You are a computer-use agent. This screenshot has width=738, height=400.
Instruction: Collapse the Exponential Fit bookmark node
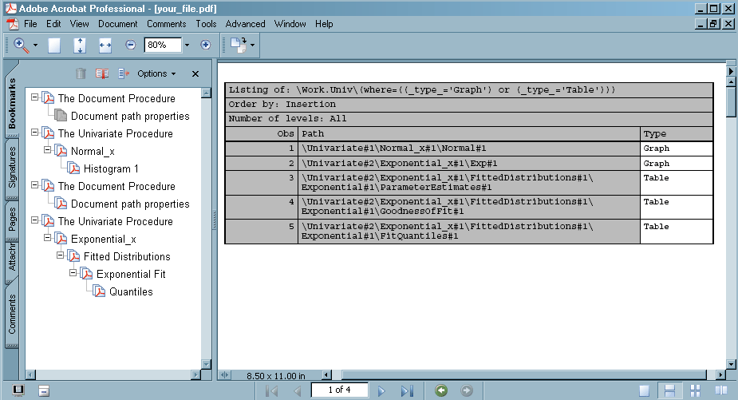[x=73, y=273]
